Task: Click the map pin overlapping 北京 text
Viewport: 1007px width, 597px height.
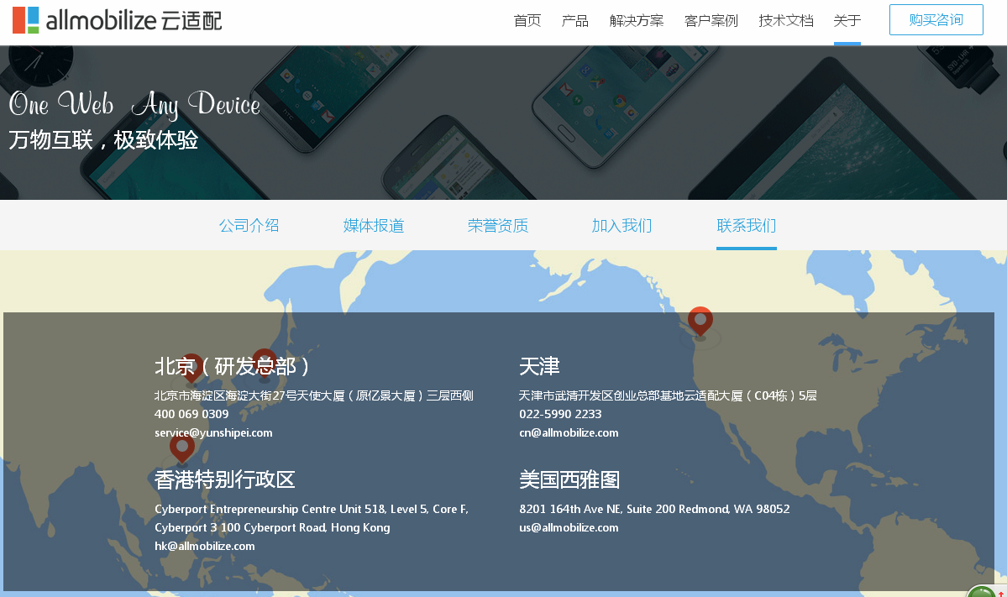Action: (191, 365)
